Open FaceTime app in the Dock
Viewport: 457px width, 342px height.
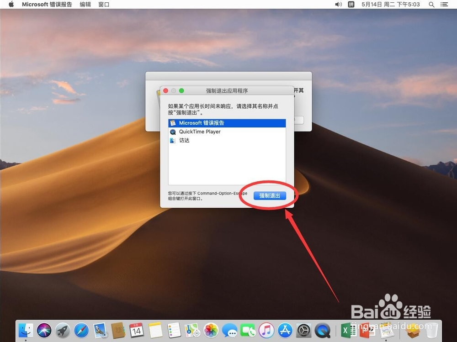248,331
